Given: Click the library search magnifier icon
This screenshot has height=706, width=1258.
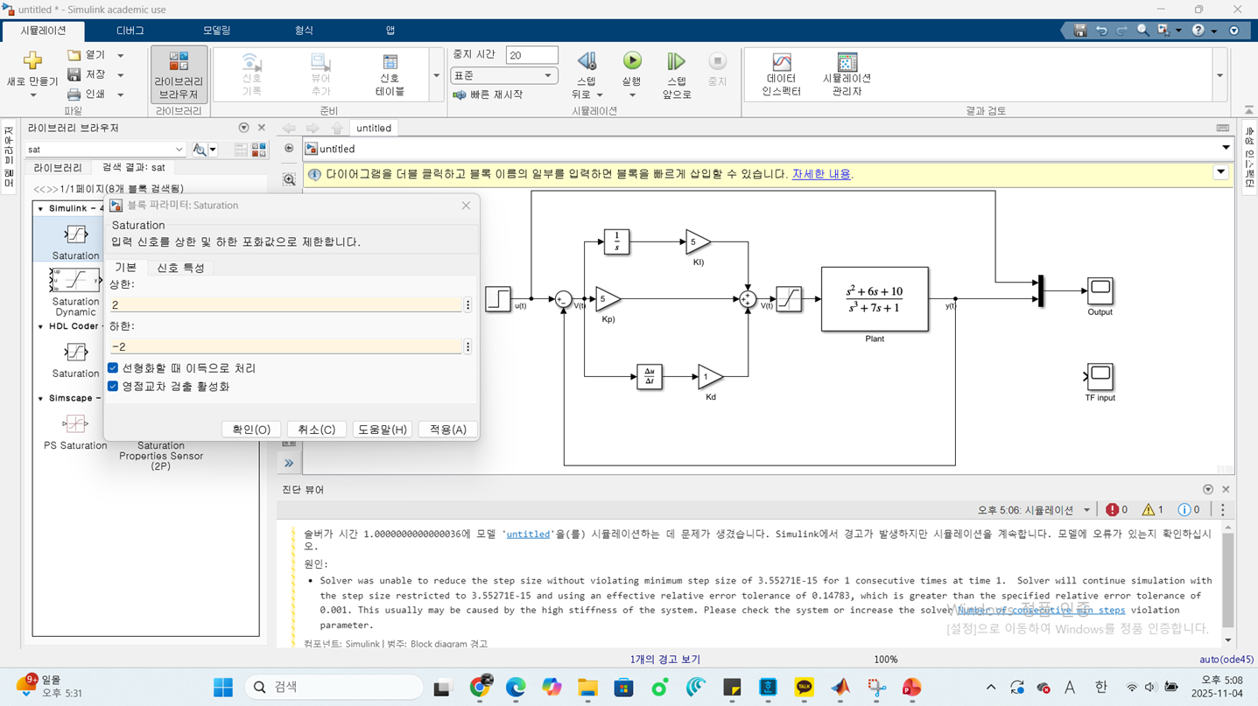Looking at the screenshot, I should 200,150.
